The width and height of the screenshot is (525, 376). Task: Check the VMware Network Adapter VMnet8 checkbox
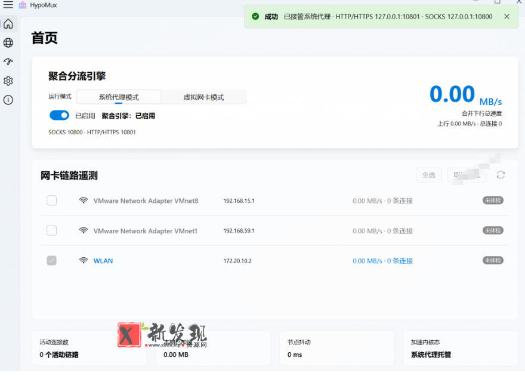(51, 201)
